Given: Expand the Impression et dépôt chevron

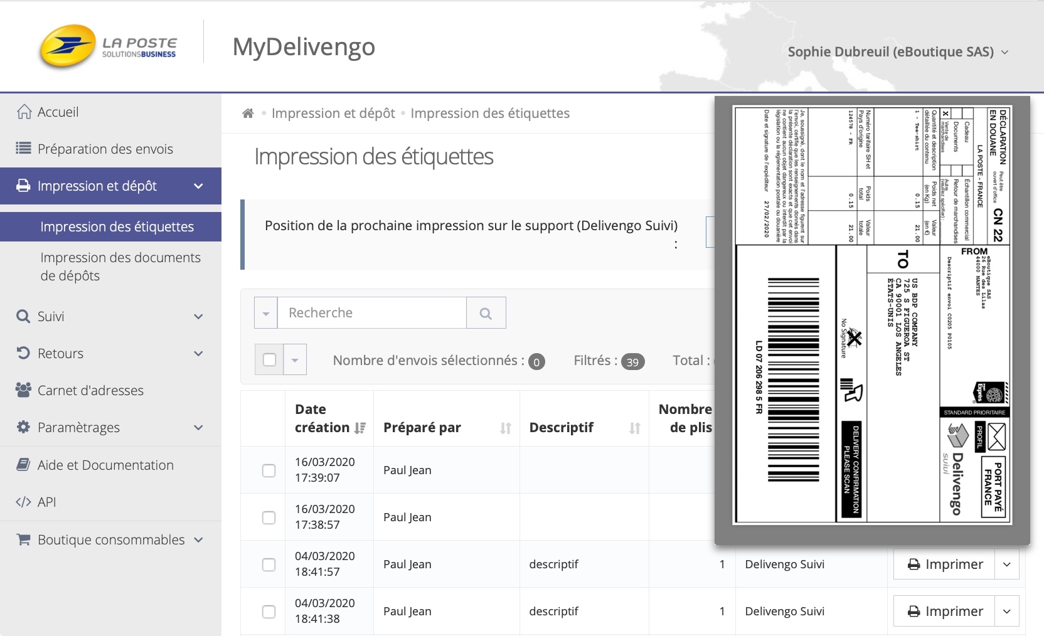Looking at the screenshot, I should point(198,186).
